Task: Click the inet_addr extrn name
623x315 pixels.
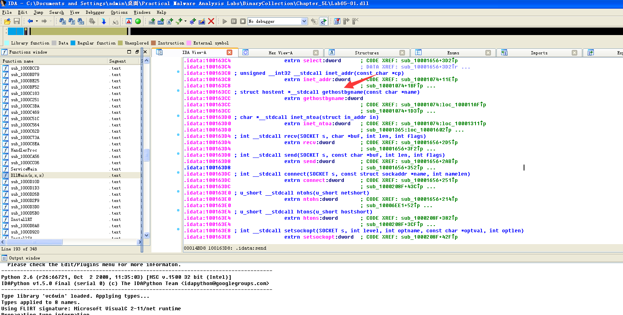Action: [x=317, y=80]
